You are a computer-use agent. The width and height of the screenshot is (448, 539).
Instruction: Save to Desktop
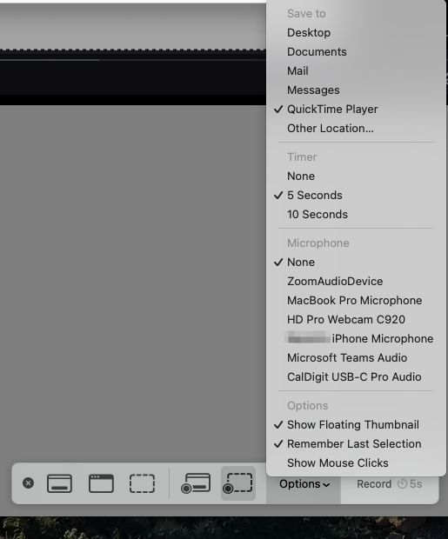(356, 33)
